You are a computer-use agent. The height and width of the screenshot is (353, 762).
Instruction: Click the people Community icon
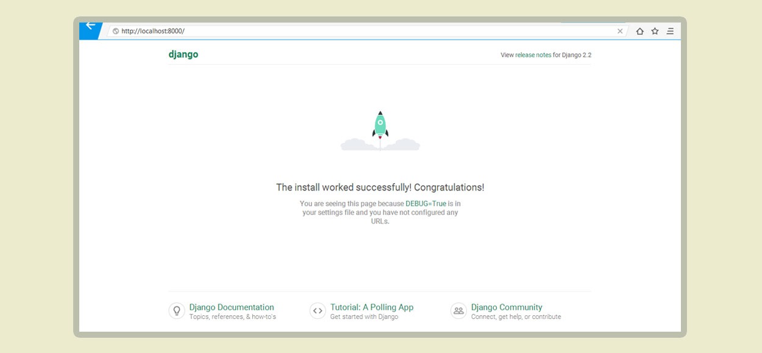tap(458, 311)
